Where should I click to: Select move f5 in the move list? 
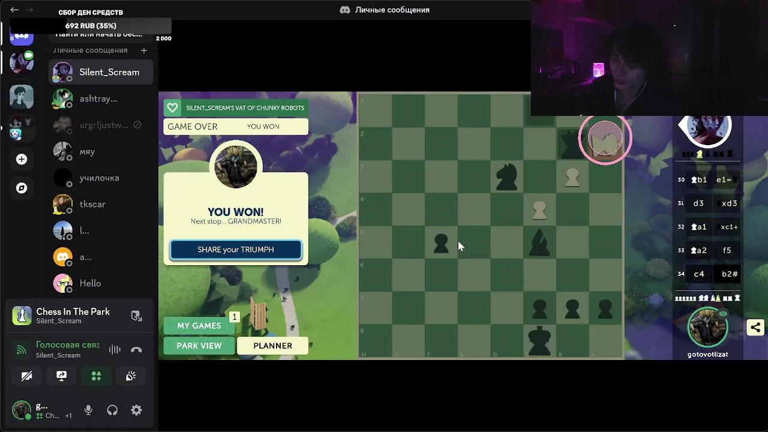tap(727, 250)
